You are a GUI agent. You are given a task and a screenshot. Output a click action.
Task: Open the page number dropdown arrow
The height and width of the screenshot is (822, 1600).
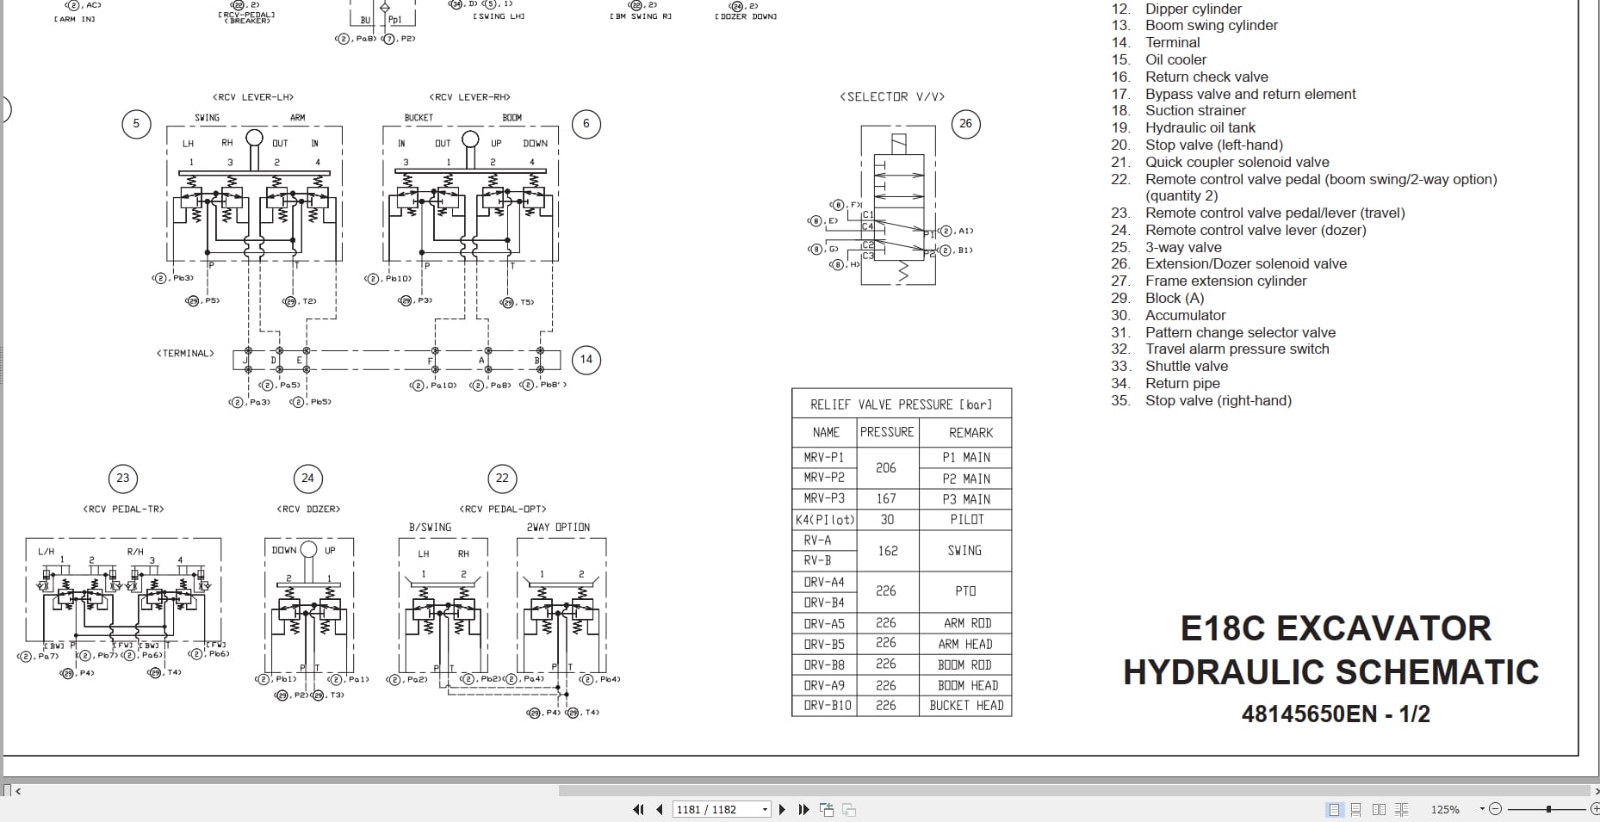click(x=764, y=809)
